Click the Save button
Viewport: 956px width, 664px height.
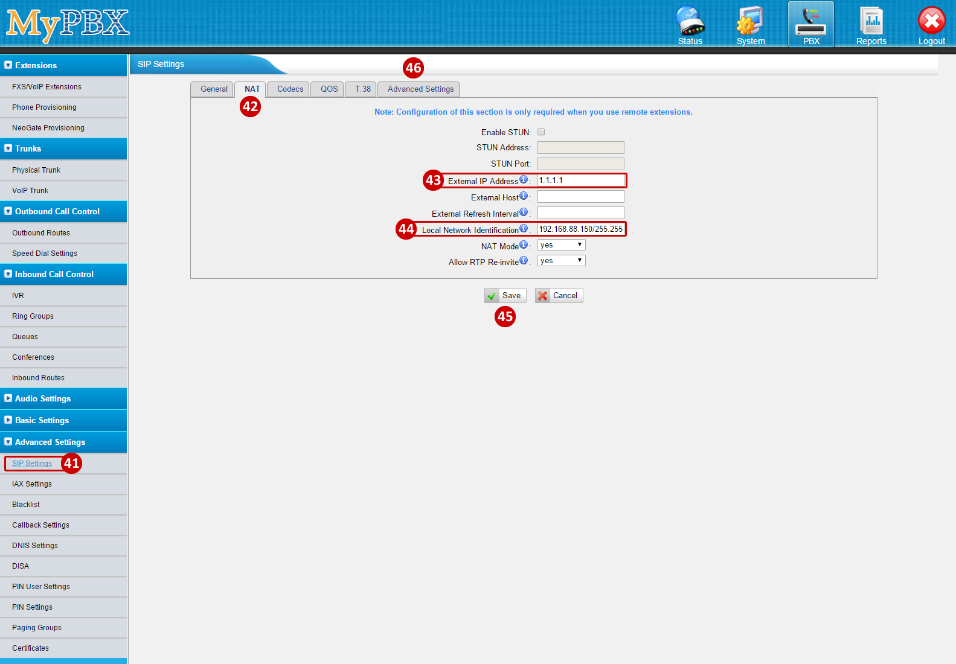point(505,296)
